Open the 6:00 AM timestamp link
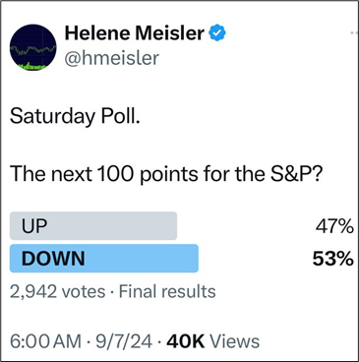Image resolution: width=359 pixels, height=362 pixels. pyautogui.click(x=45, y=341)
